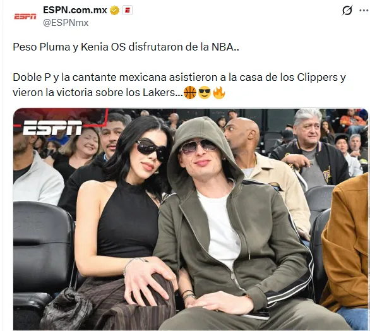
Task: Open the ESPN profile avatar
Action: 25,16
